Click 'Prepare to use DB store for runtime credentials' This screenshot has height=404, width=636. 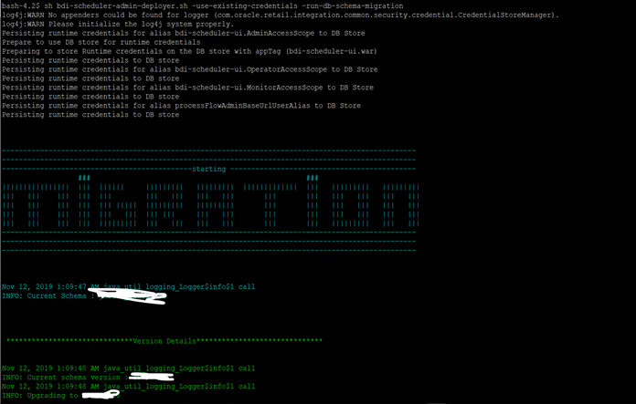pyautogui.click(x=101, y=42)
